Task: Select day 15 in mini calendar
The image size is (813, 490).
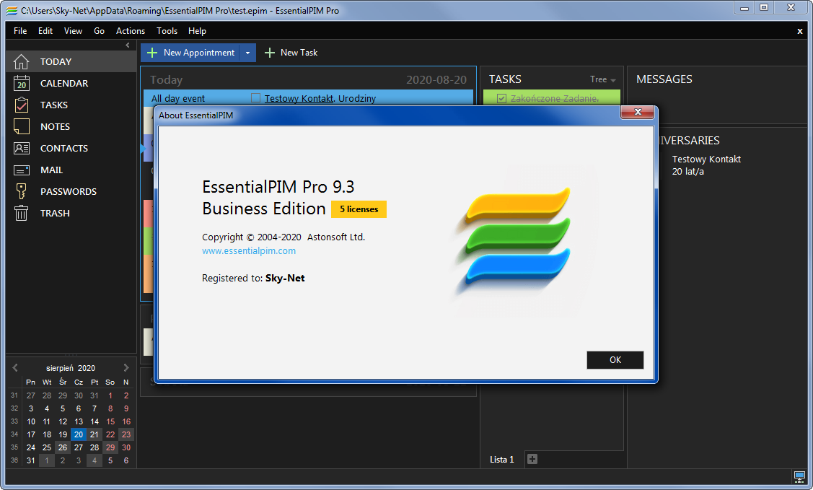Action: click(x=110, y=421)
